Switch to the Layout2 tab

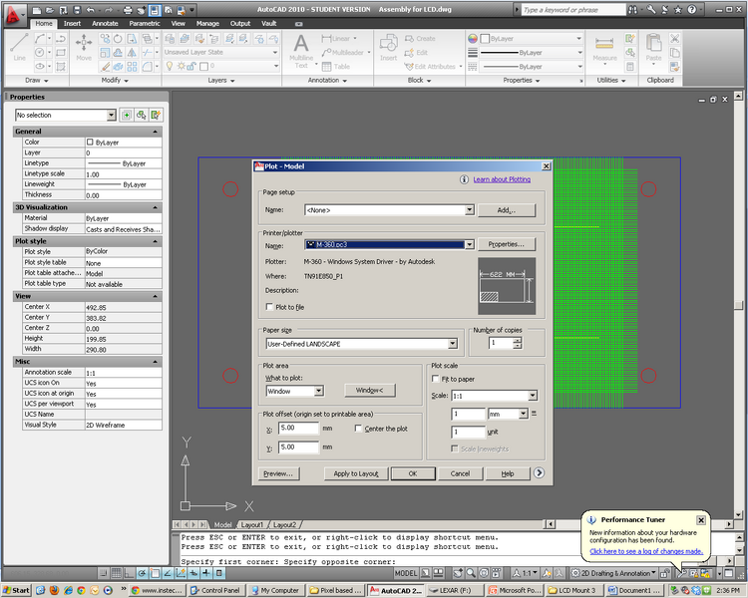[x=284, y=524]
